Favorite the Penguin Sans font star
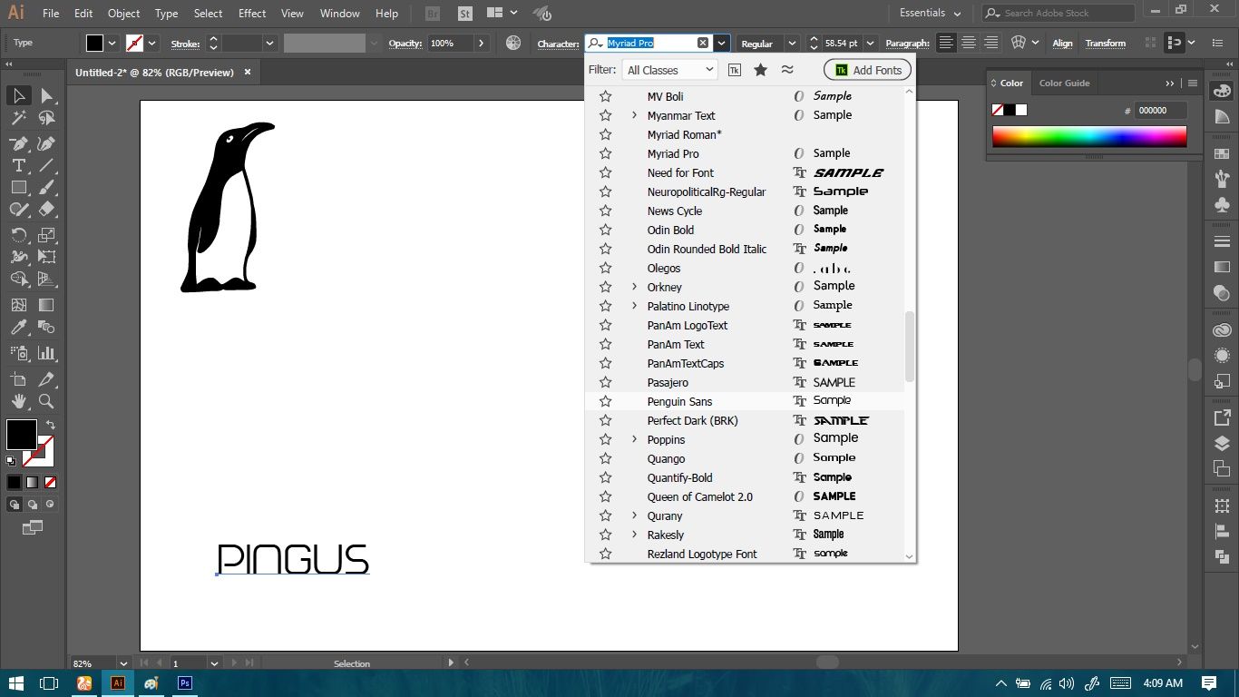The image size is (1239, 697). (605, 401)
